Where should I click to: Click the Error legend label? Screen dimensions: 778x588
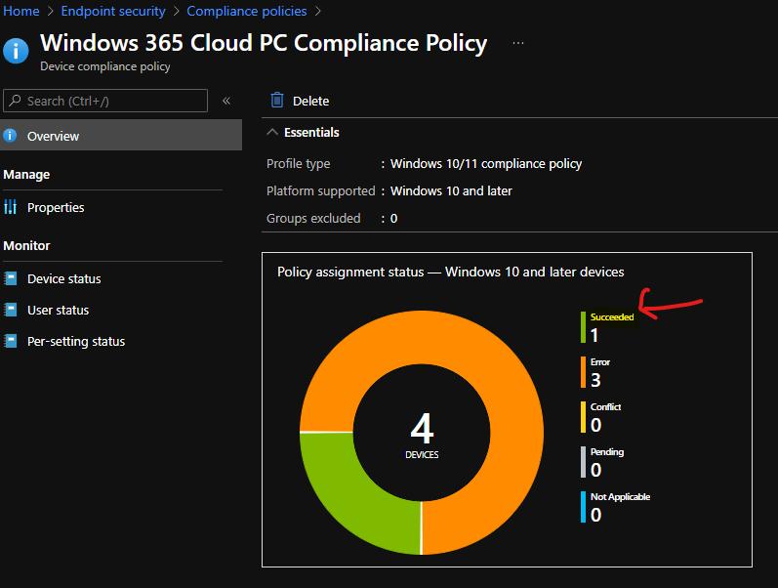coord(600,362)
